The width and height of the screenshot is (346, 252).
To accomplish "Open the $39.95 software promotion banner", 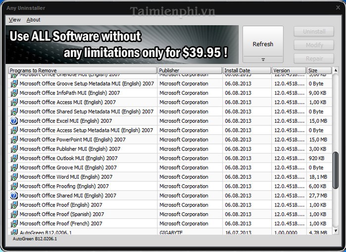I will [x=122, y=45].
